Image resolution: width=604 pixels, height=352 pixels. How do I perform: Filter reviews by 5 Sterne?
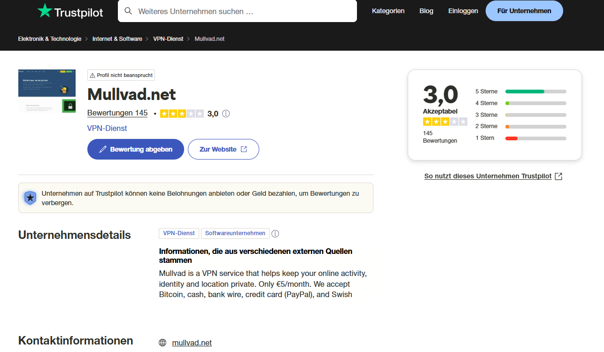coord(520,92)
